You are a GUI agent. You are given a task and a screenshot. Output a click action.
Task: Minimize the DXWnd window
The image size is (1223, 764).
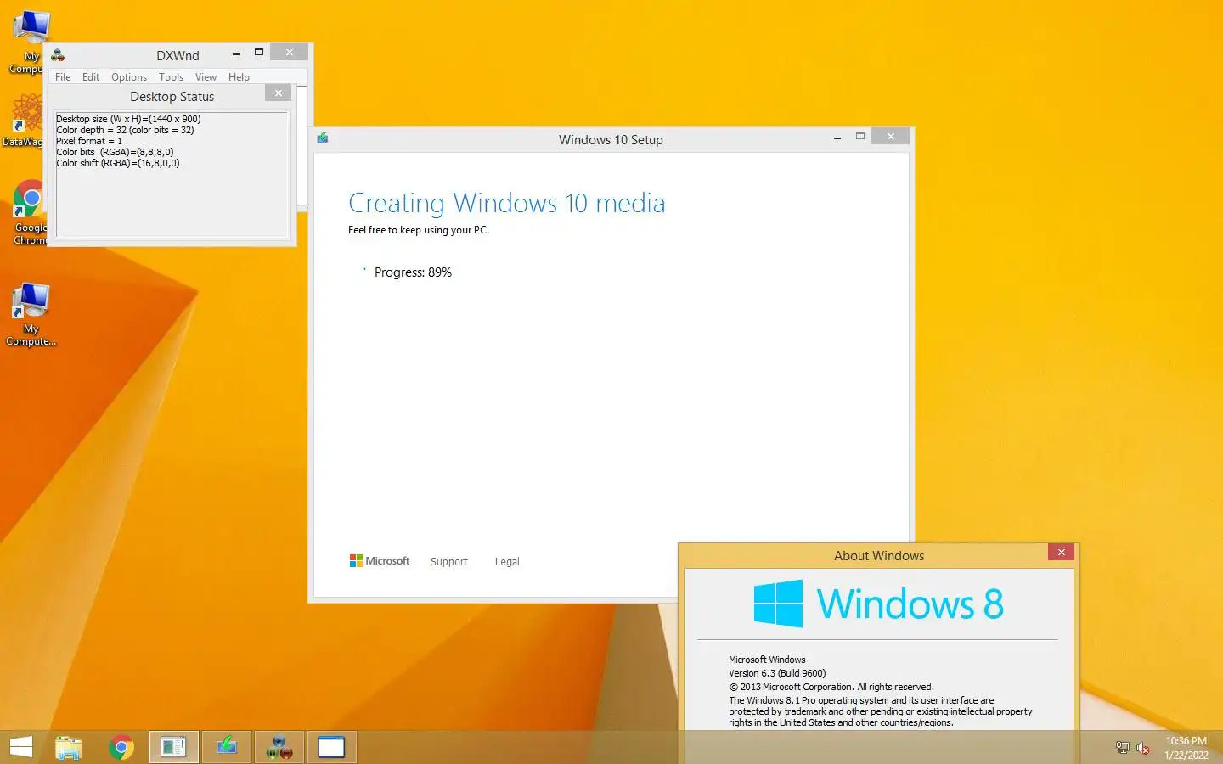pyautogui.click(x=236, y=53)
